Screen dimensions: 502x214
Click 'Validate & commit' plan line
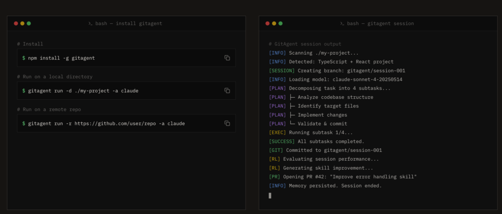pyautogui.click(x=323, y=124)
